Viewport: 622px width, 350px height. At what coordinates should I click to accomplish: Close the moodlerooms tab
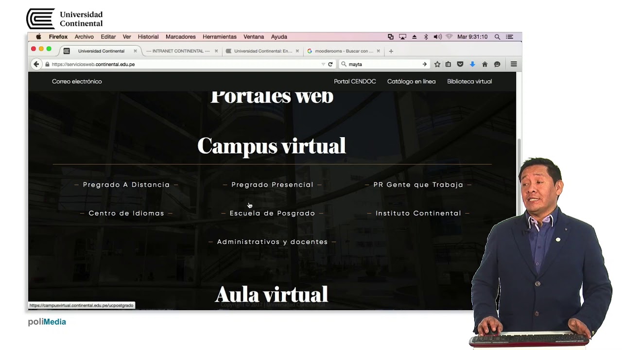[378, 51]
